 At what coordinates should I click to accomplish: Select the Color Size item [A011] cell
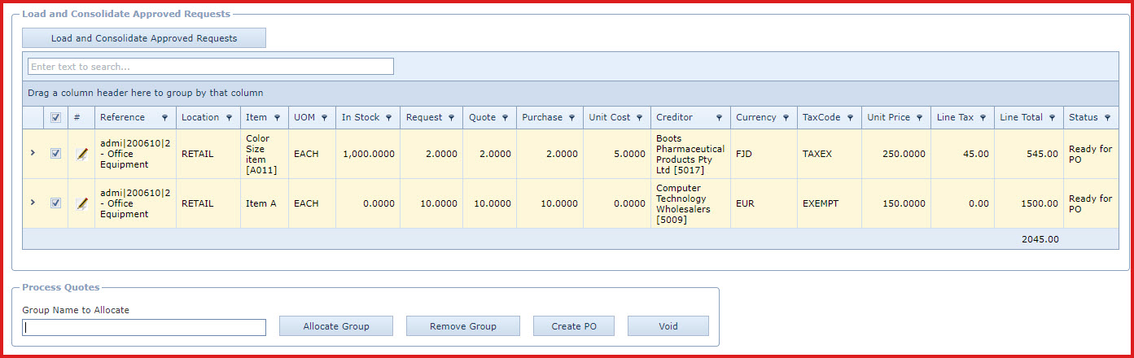(265, 155)
